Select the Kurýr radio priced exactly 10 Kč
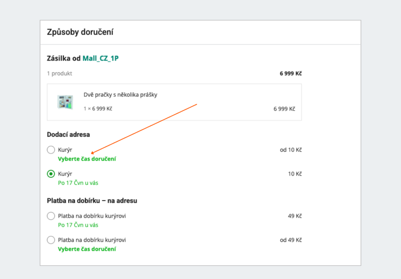The image size is (401, 279). pyautogui.click(x=51, y=174)
